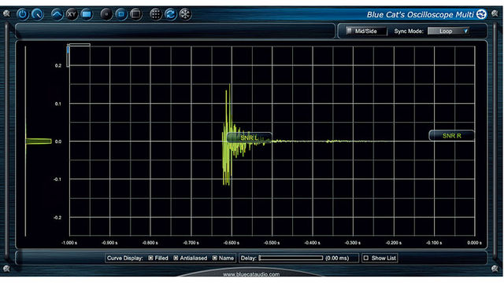Image resolution: width=504 pixels, height=283 pixels.
Task: Click the 0.1 amplitude axis label
Action: [x=57, y=104]
